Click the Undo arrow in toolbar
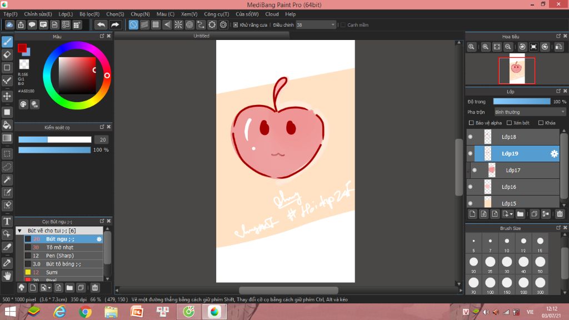Viewport: 569px width, 320px height. click(x=101, y=24)
